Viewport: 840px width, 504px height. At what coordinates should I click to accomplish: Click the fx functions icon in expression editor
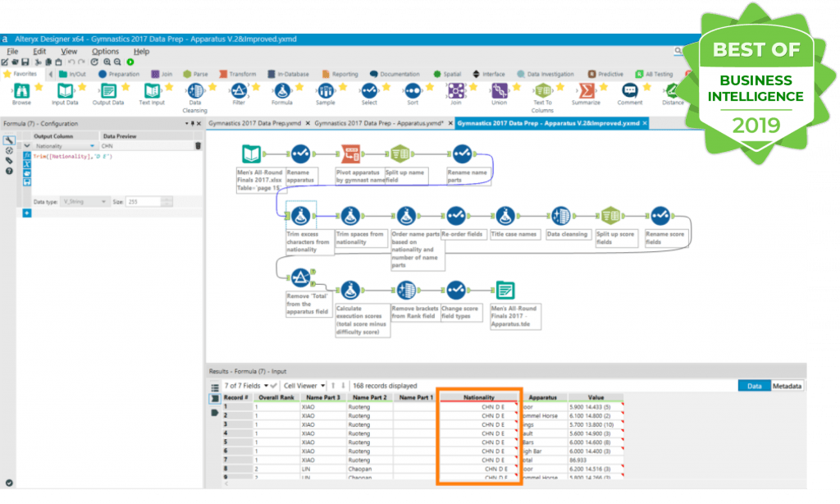pyautogui.click(x=27, y=155)
